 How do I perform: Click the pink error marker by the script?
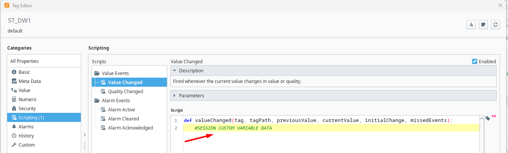click(x=494, y=116)
